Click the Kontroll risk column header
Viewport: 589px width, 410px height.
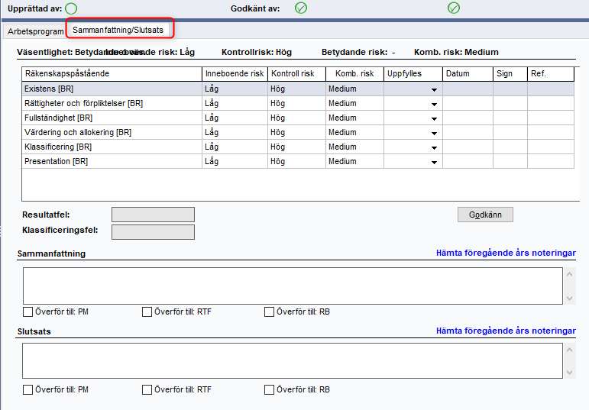click(x=296, y=74)
